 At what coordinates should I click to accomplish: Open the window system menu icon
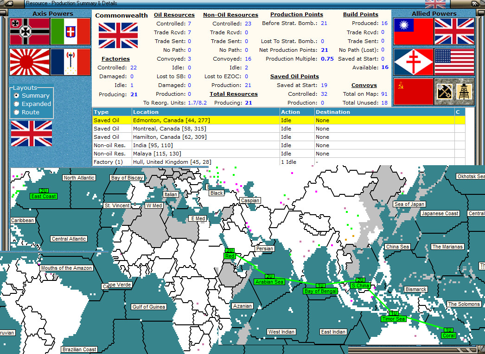pos(10,4)
